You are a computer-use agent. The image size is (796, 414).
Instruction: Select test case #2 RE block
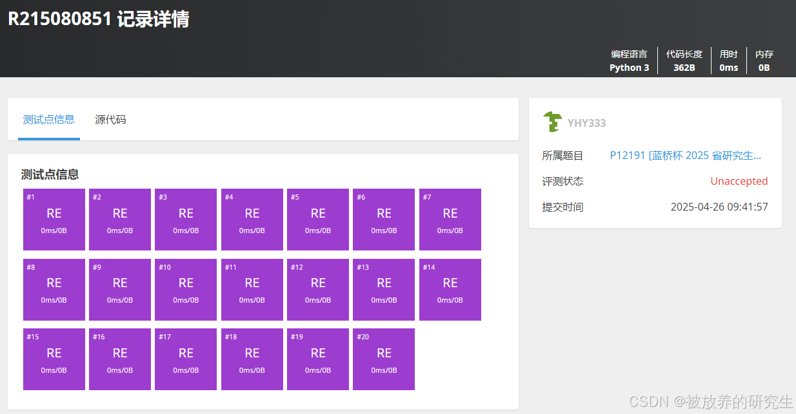[x=120, y=220]
